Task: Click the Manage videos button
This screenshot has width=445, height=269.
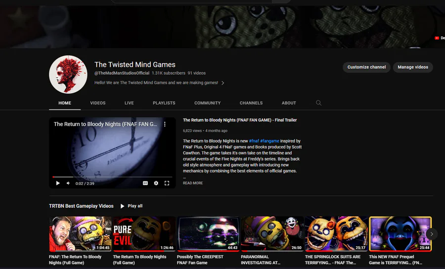Action: [413, 67]
